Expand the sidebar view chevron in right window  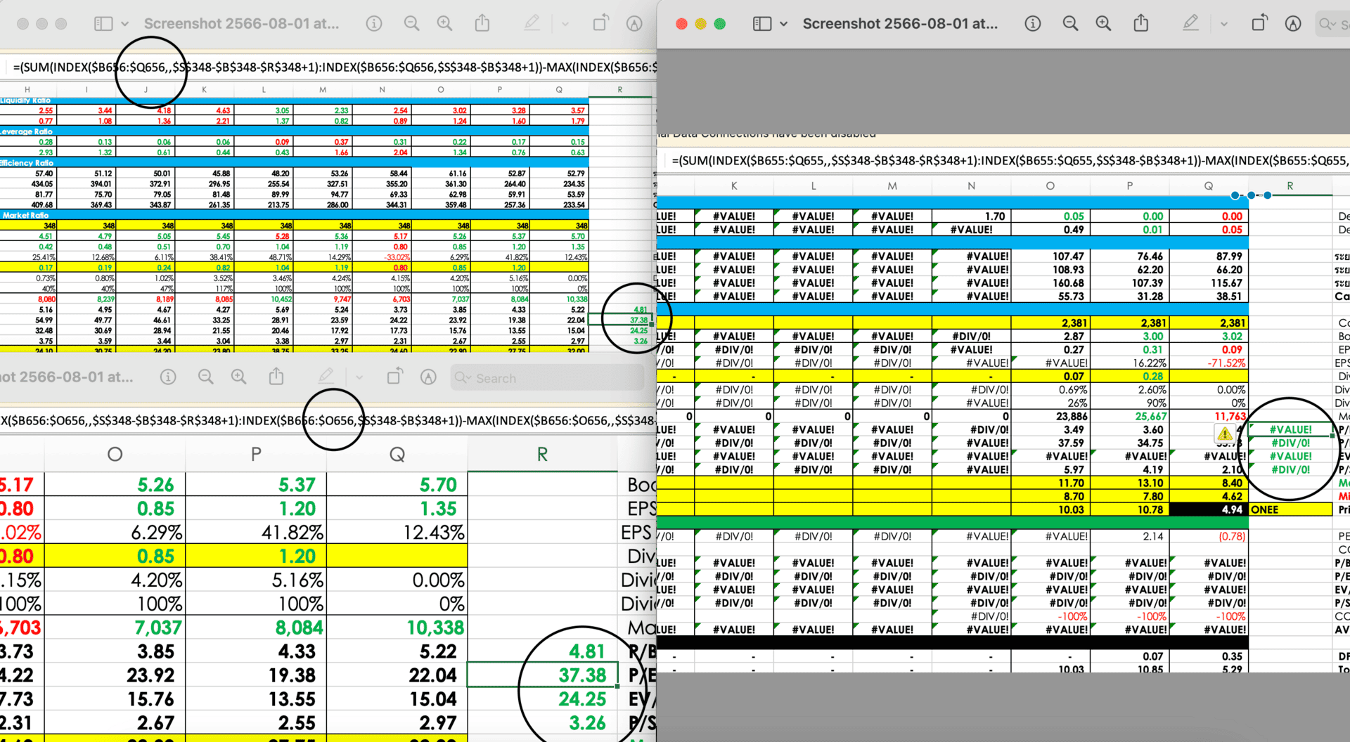(783, 24)
